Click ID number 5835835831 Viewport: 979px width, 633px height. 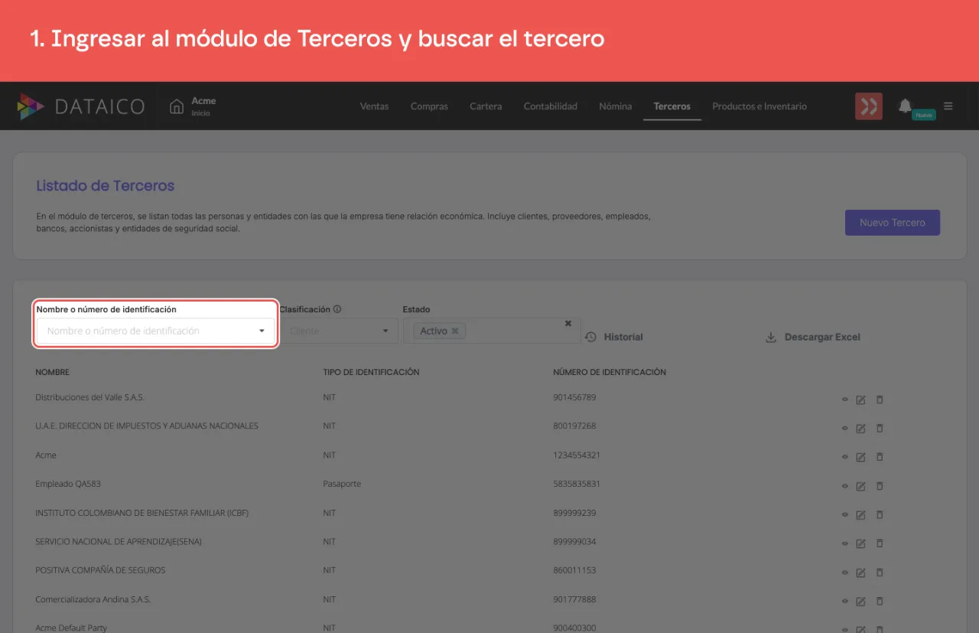[577, 484]
